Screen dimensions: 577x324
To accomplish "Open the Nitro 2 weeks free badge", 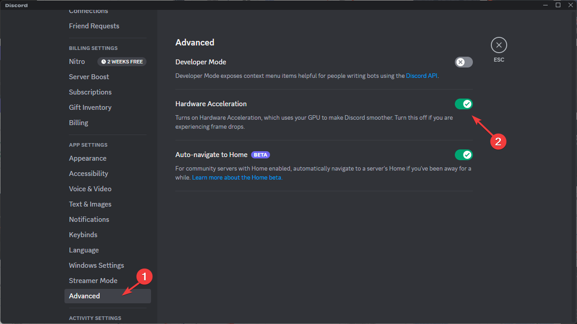I will coord(122,62).
